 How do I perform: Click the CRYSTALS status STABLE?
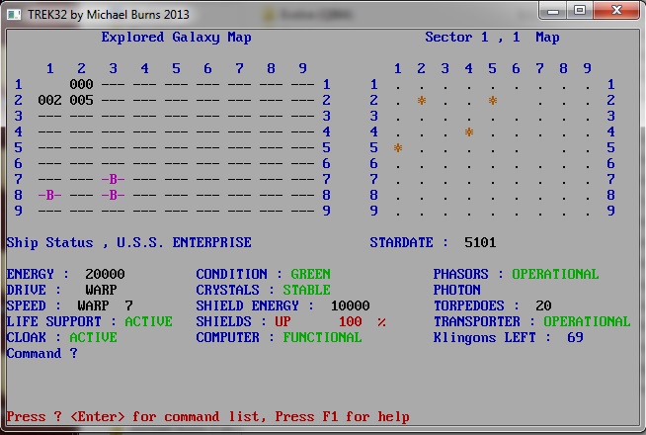(x=306, y=290)
